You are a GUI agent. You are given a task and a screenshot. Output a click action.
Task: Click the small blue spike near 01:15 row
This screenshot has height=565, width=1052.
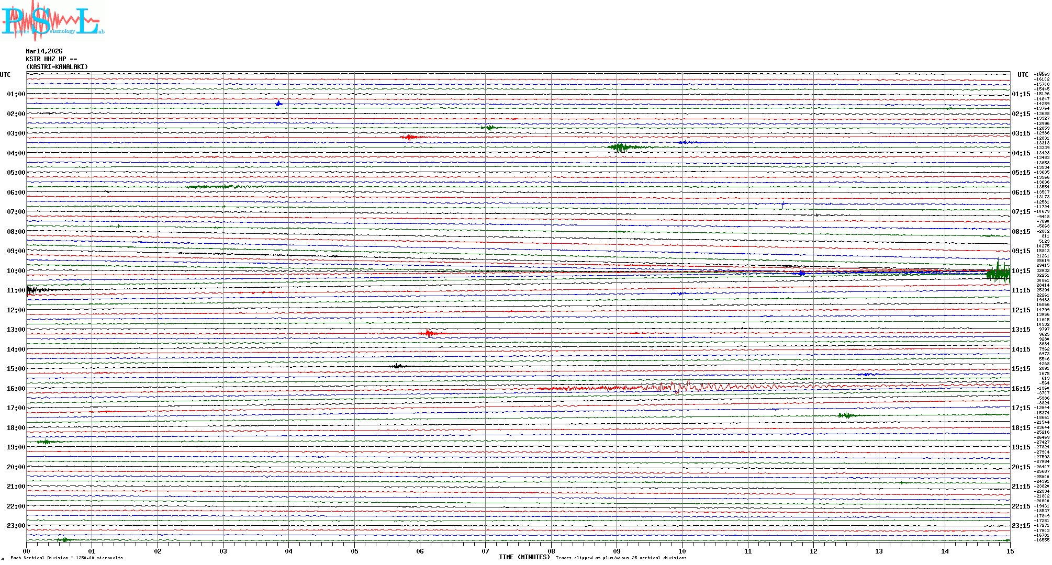[278, 104]
